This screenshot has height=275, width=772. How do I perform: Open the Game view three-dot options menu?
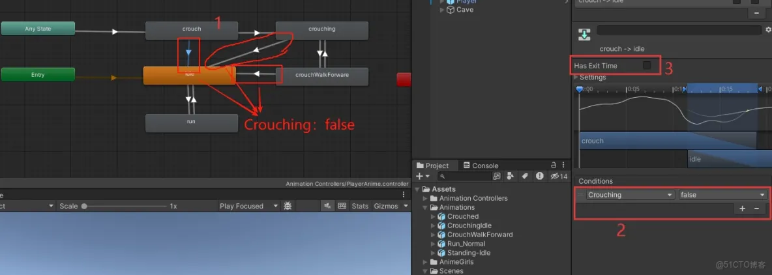pos(404,195)
